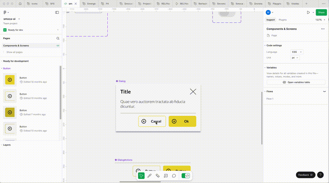The width and height of the screenshot is (329, 183).
Task: Click the canvas vertical scrollbar
Action: tap(262, 118)
